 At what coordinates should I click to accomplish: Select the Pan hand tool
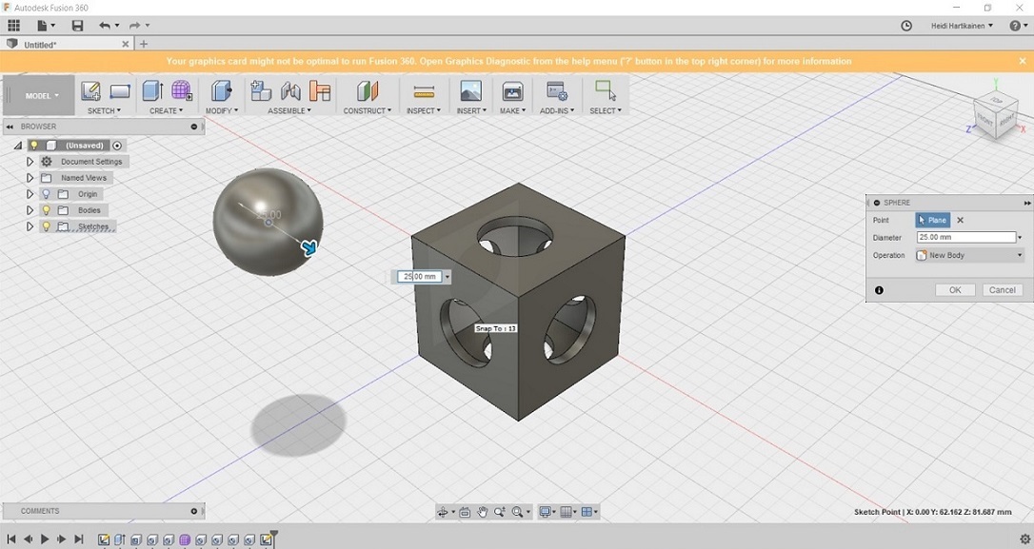[x=482, y=512]
